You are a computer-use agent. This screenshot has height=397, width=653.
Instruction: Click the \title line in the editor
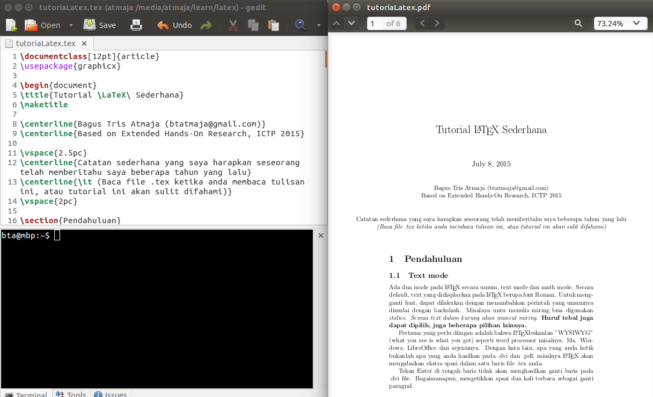[x=102, y=95]
